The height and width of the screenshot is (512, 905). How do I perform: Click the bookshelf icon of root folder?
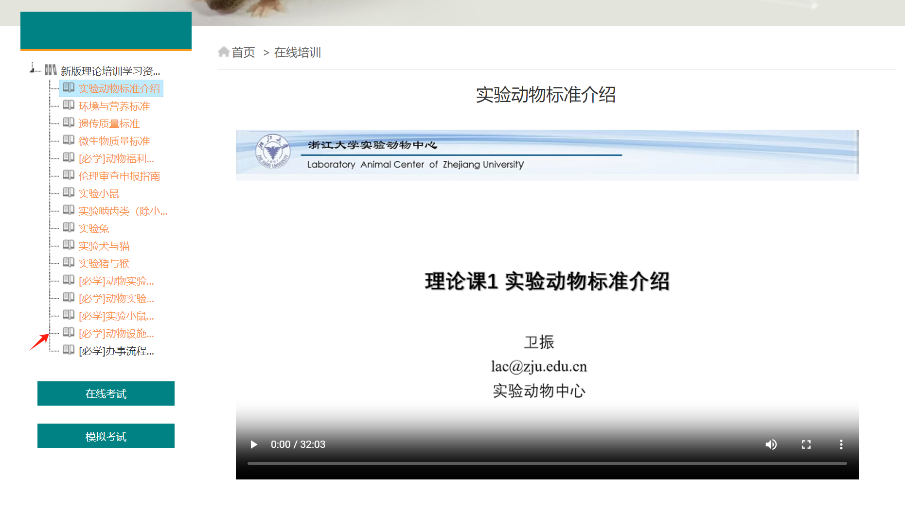51,70
